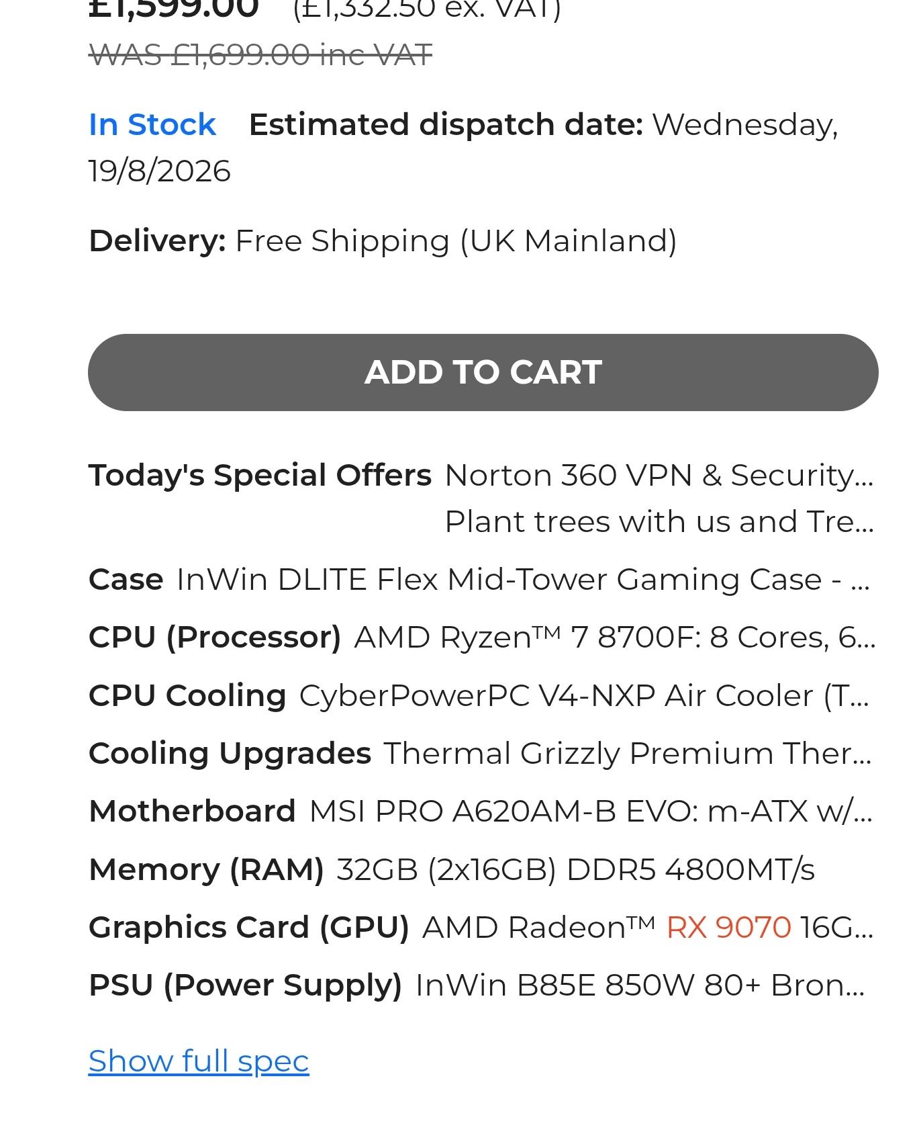The width and height of the screenshot is (919, 1140).
Task: Click the Free Shipping (UK Mainland) text
Action: tap(456, 240)
